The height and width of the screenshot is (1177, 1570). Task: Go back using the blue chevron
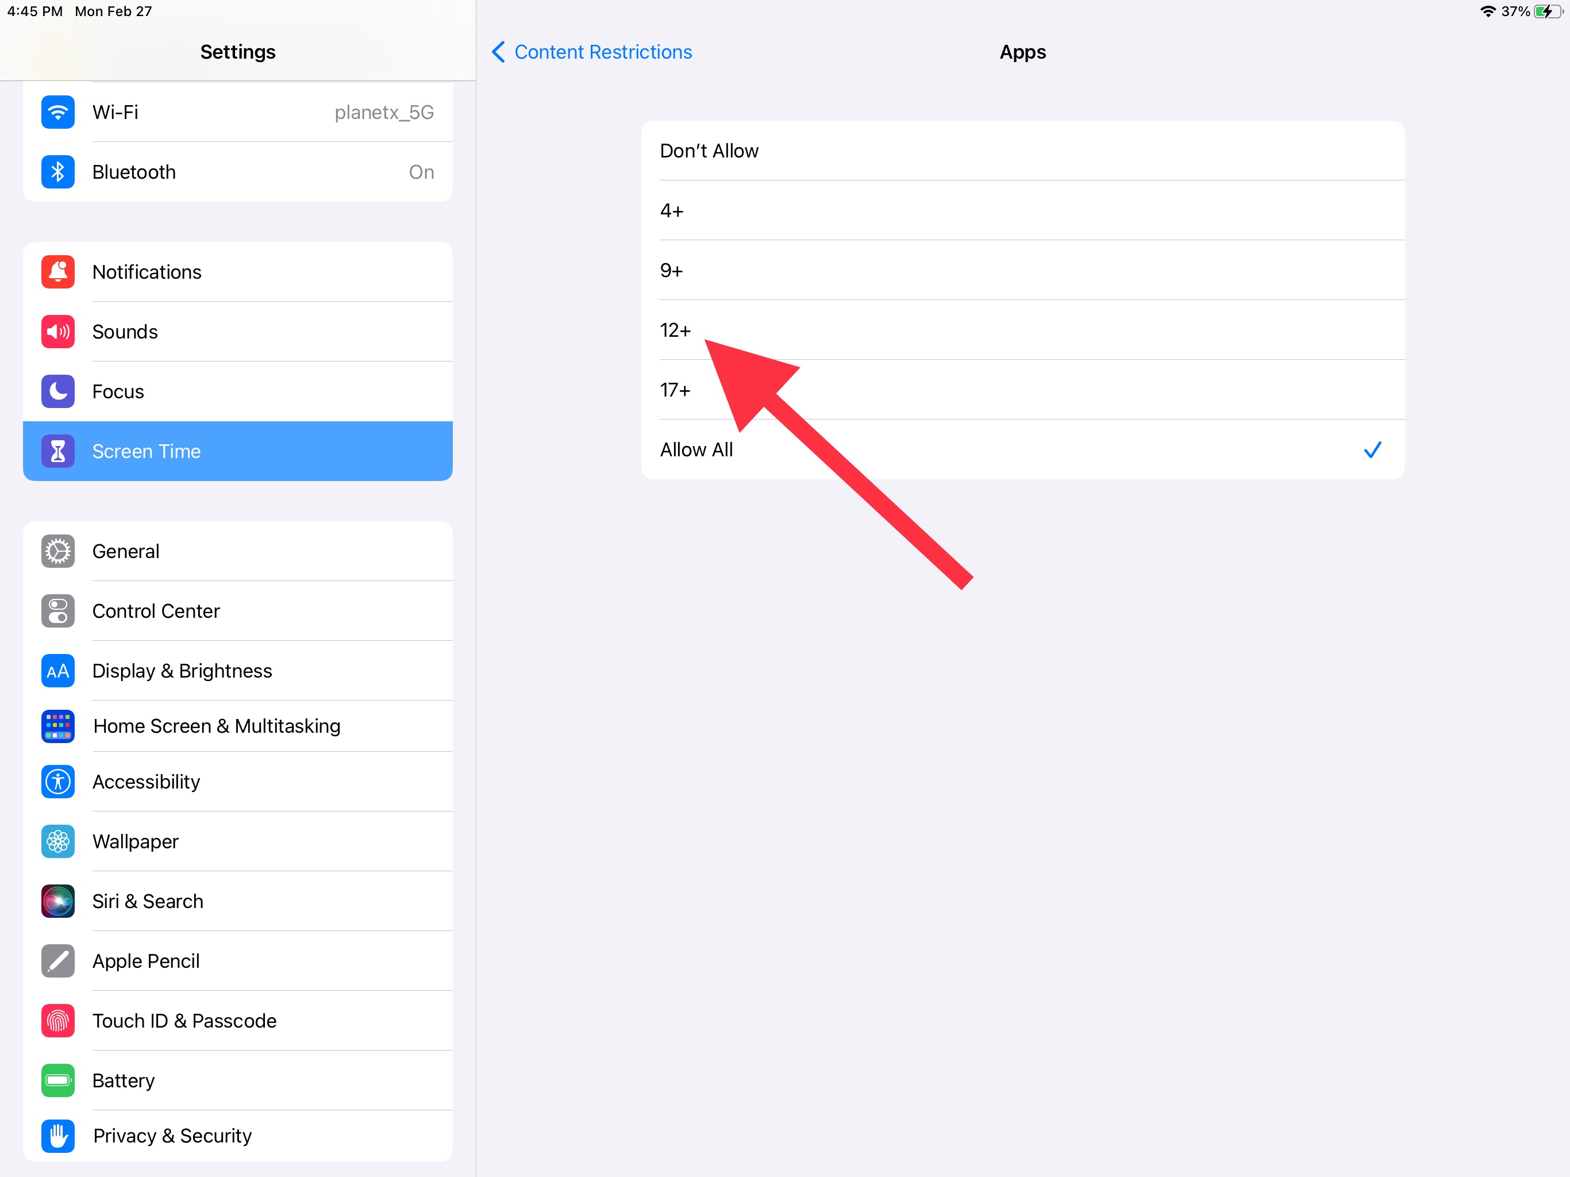[x=498, y=52]
